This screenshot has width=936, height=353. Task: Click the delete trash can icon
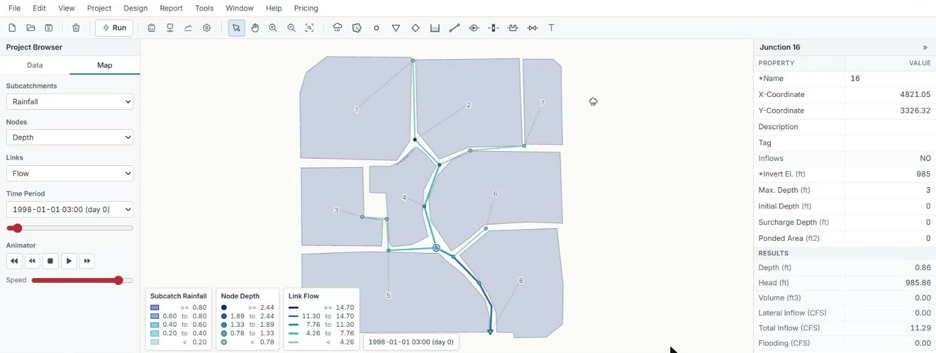(x=76, y=27)
